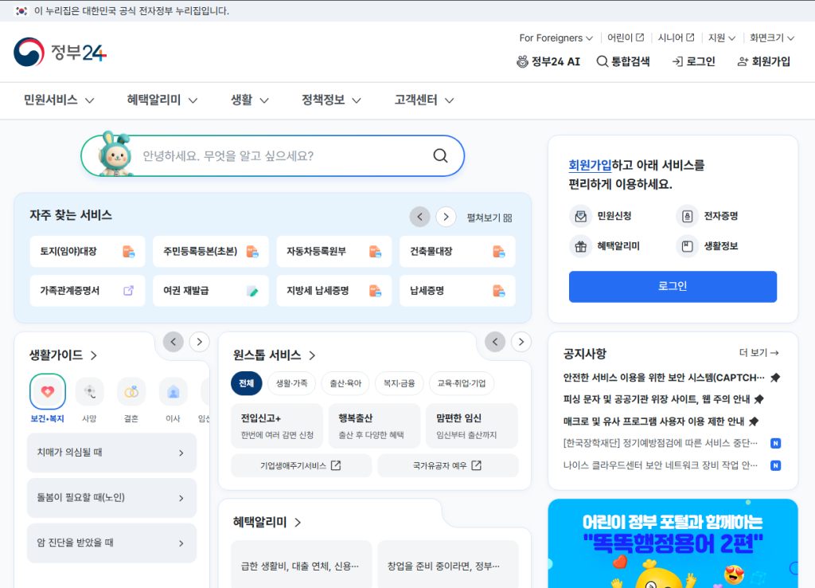Open 더 보기 for 공지사항

click(758, 353)
